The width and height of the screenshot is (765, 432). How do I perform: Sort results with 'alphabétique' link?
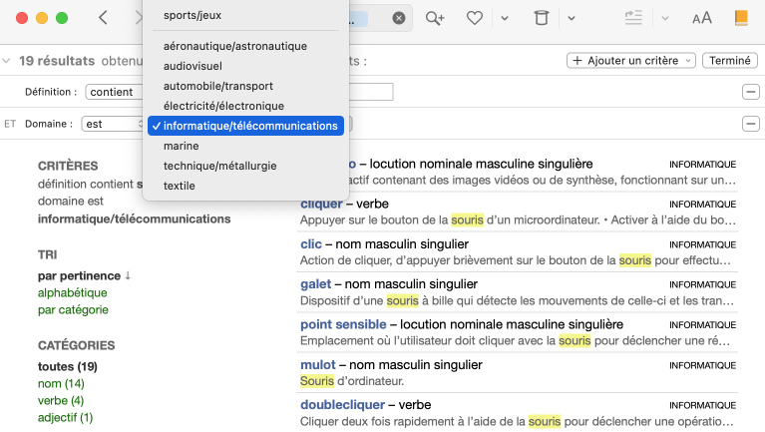72,293
